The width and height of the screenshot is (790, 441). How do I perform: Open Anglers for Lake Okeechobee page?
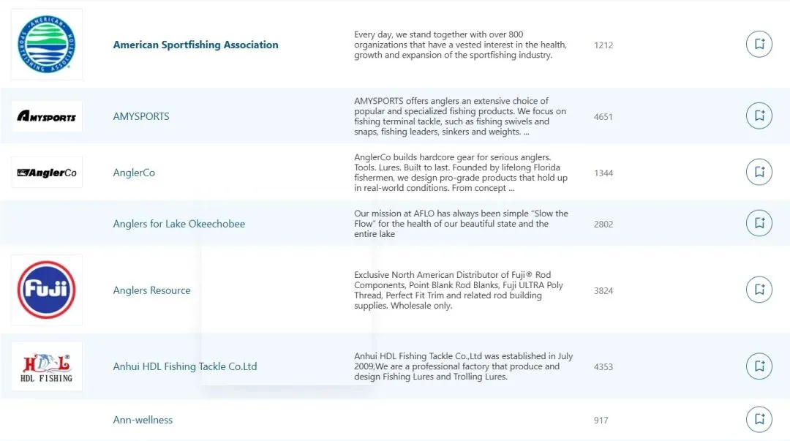tap(179, 224)
